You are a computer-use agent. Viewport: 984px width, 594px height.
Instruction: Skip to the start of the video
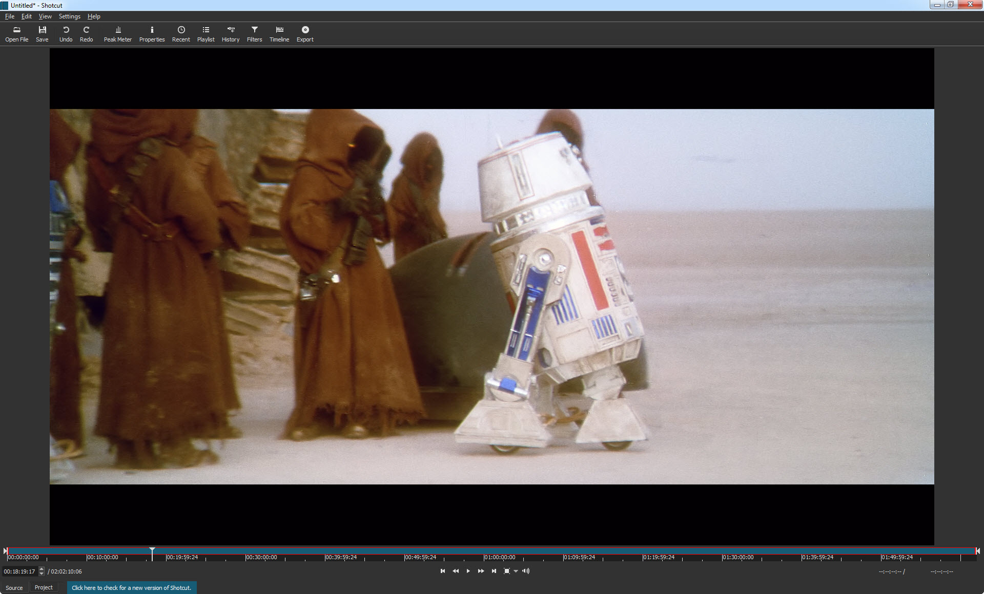[443, 571]
